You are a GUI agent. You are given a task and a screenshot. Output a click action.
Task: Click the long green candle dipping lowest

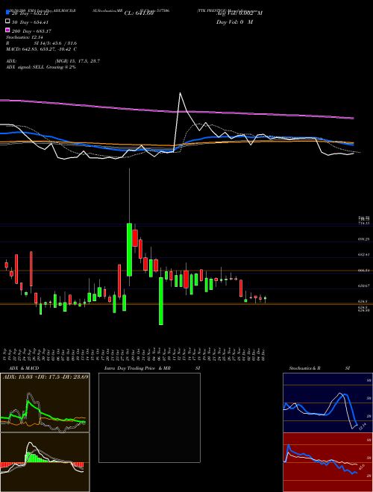click(x=161, y=300)
